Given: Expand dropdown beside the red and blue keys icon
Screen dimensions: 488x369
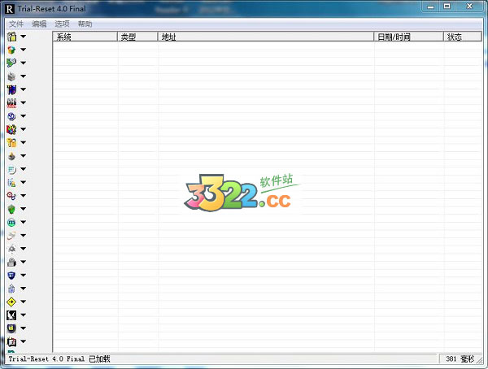Looking at the screenshot, I should pyautogui.click(x=24, y=195).
